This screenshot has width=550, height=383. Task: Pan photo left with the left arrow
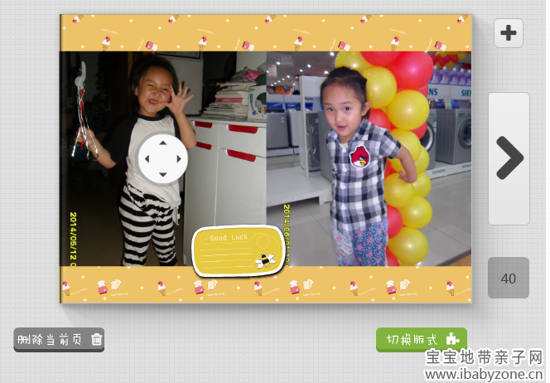[147, 158]
